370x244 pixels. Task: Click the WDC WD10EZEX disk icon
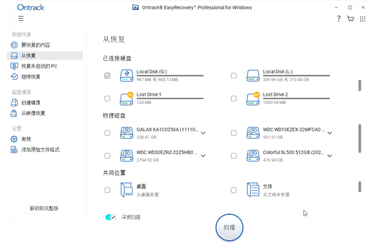[x=253, y=133]
